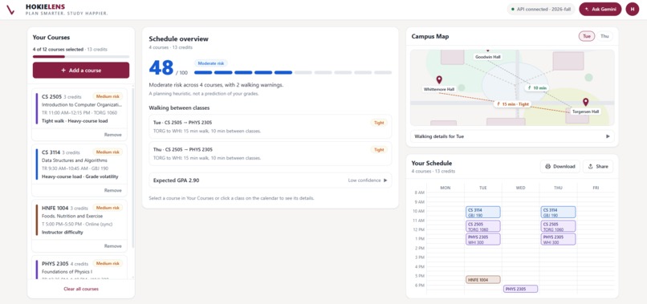Click the API connected status pill

(x=540, y=9)
